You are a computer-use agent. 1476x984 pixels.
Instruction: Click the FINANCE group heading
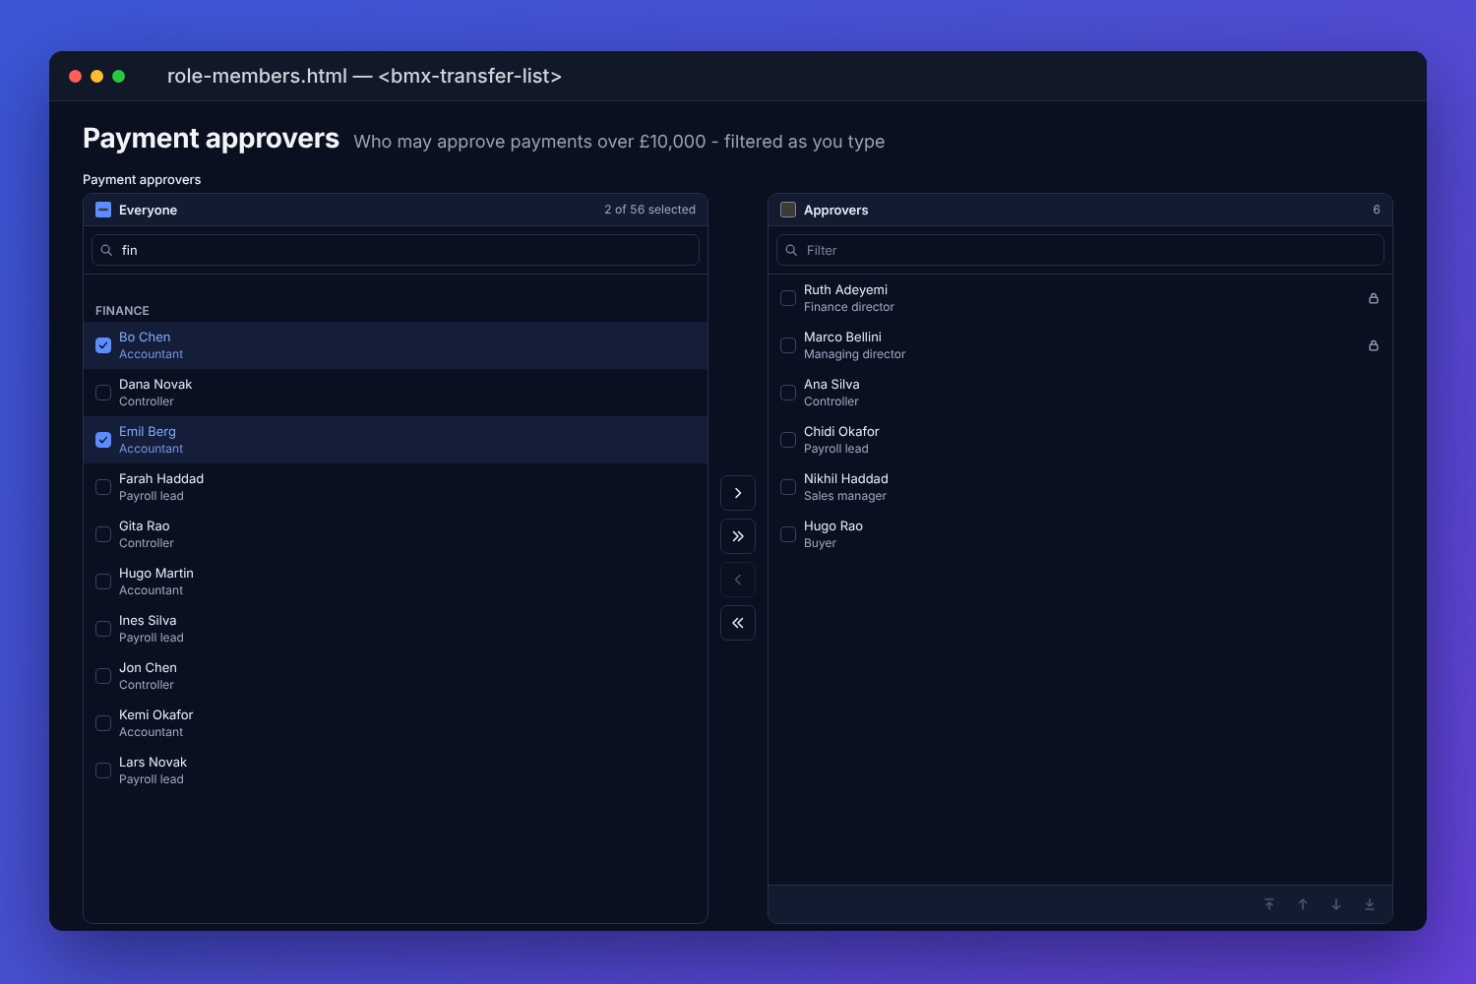(122, 311)
